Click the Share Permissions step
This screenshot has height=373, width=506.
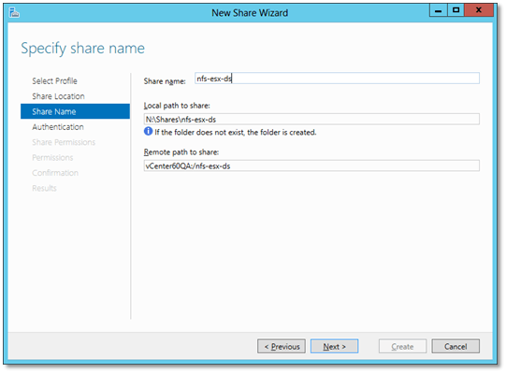[x=64, y=142]
